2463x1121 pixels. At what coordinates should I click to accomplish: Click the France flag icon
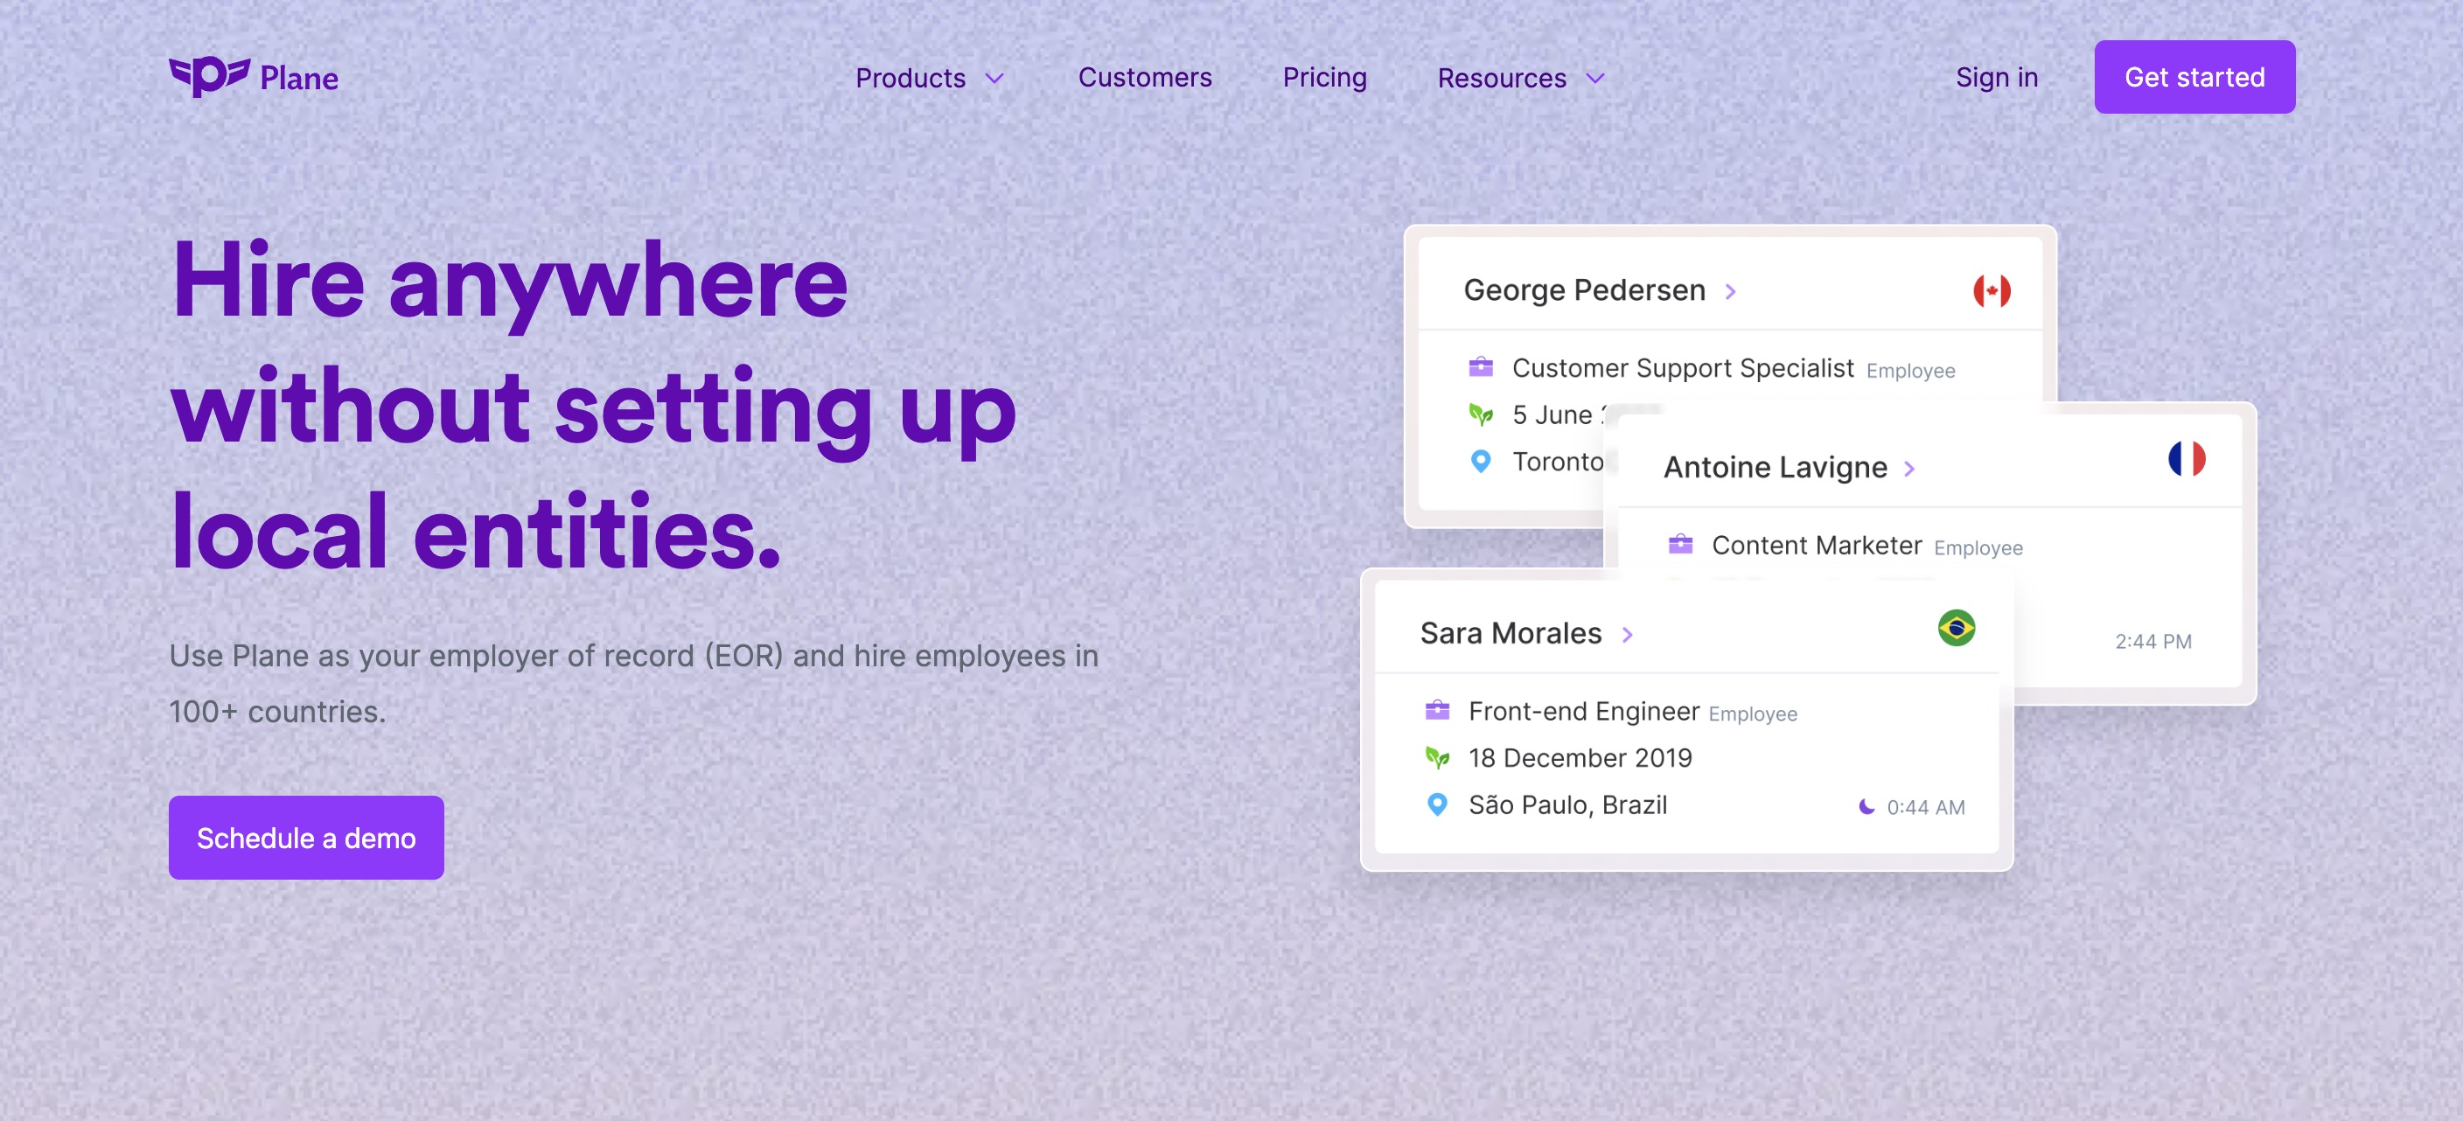[2187, 459]
